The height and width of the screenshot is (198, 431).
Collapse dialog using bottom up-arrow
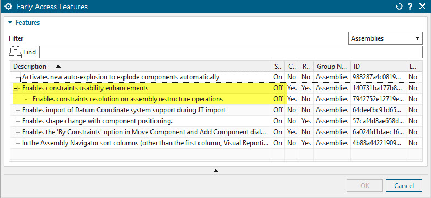click(x=215, y=171)
